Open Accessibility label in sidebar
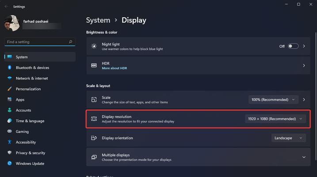 tap(26, 142)
